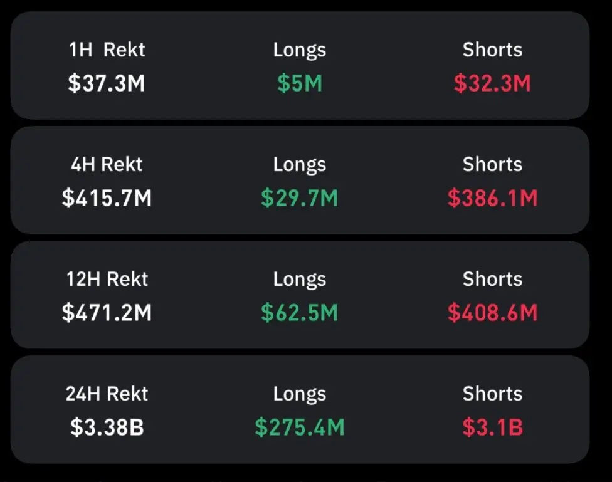Click the 12H Shorts $408.6M value
Viewport: 612px width, 482px height.
tap(493, 313)
